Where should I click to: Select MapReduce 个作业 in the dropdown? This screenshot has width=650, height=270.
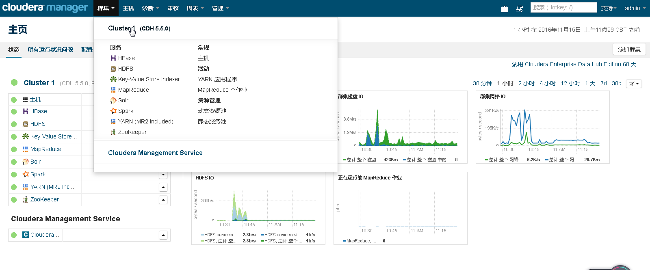click(x=223, y=90)
